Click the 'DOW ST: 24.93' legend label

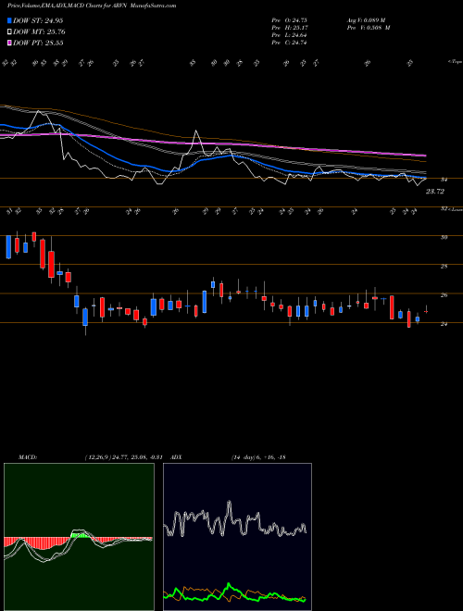[38, 20]
